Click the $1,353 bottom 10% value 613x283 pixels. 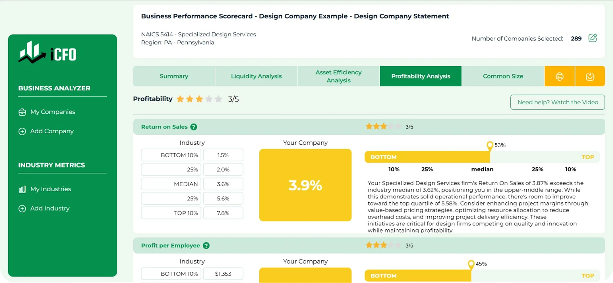coord(223,274)
